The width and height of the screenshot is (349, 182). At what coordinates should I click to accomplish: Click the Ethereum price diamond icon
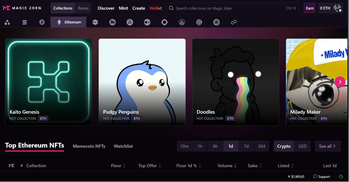(x=289, y=177)
